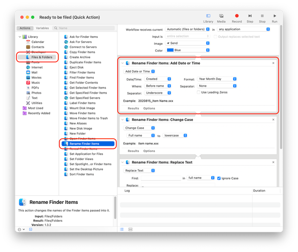This screenshot has width=298, height=252.
Task: Open the Library toolbar button
Action: coord(208,18)
